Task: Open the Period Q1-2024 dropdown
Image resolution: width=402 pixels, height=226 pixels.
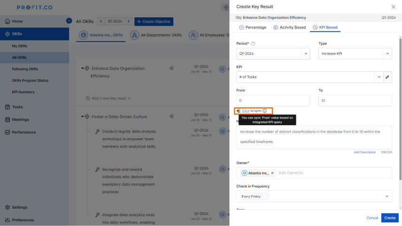Action: [273, 54]
